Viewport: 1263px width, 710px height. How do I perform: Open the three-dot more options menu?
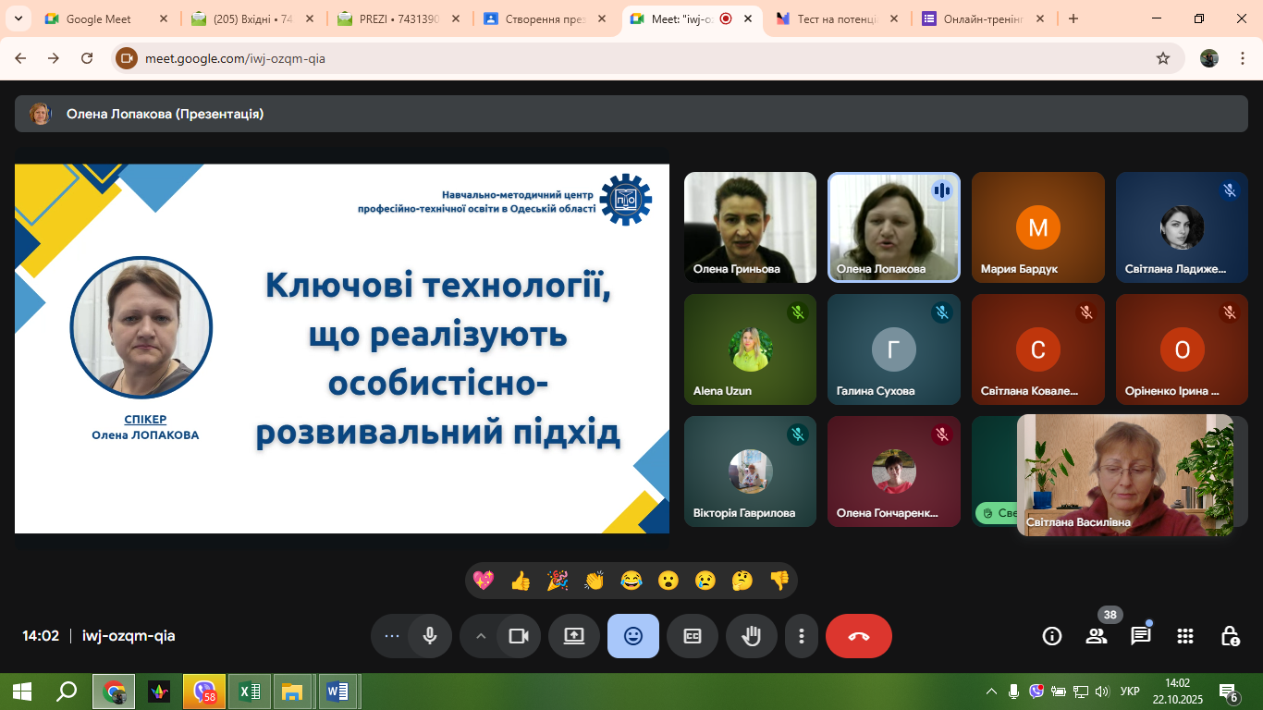pos(802,636)
